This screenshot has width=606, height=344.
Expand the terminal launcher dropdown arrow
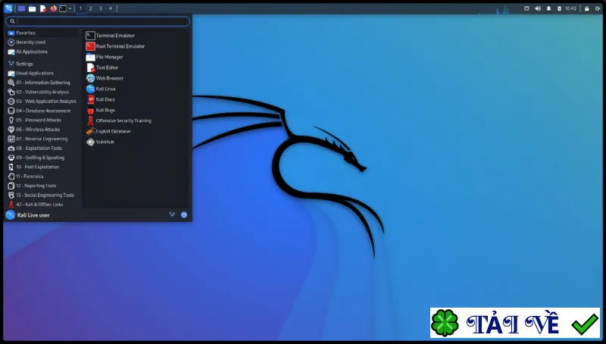click(70, 8)
